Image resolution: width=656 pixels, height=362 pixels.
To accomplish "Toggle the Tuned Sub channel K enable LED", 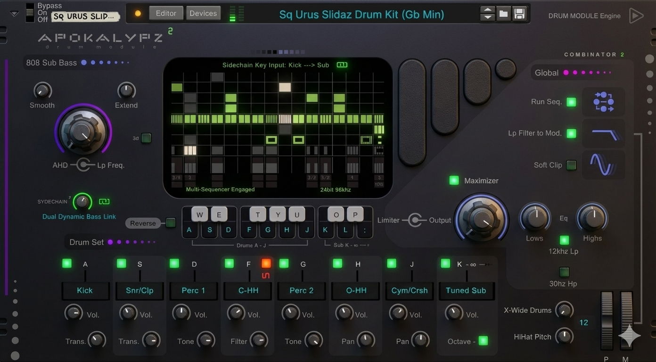I will tap(445, 263).
